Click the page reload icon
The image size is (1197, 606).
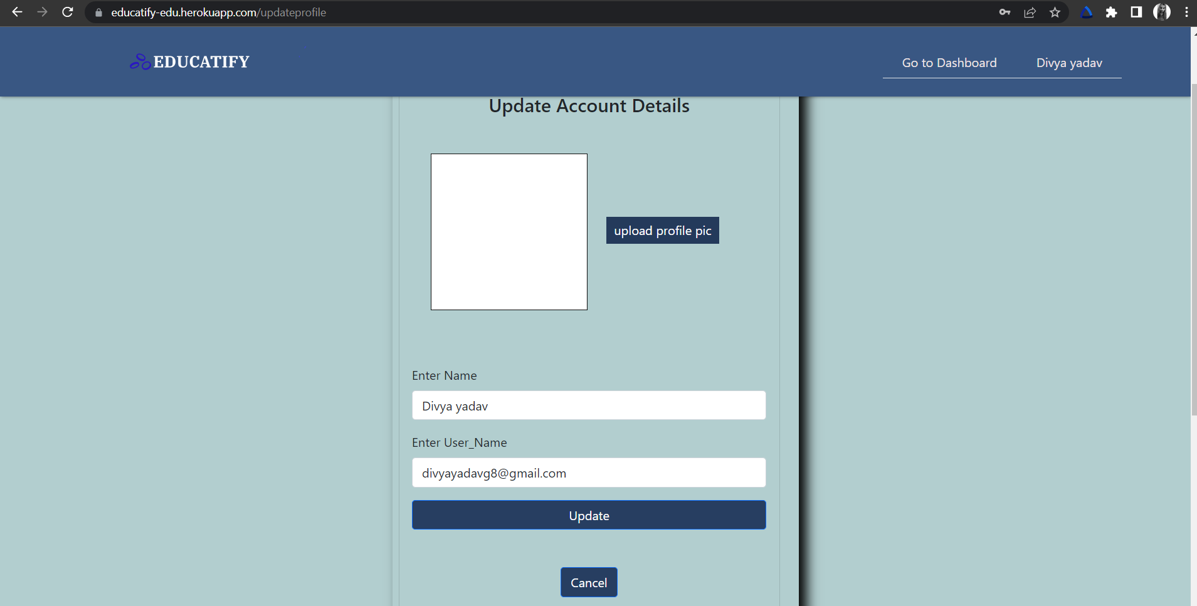pyautogui.click(x=67, y=12)
